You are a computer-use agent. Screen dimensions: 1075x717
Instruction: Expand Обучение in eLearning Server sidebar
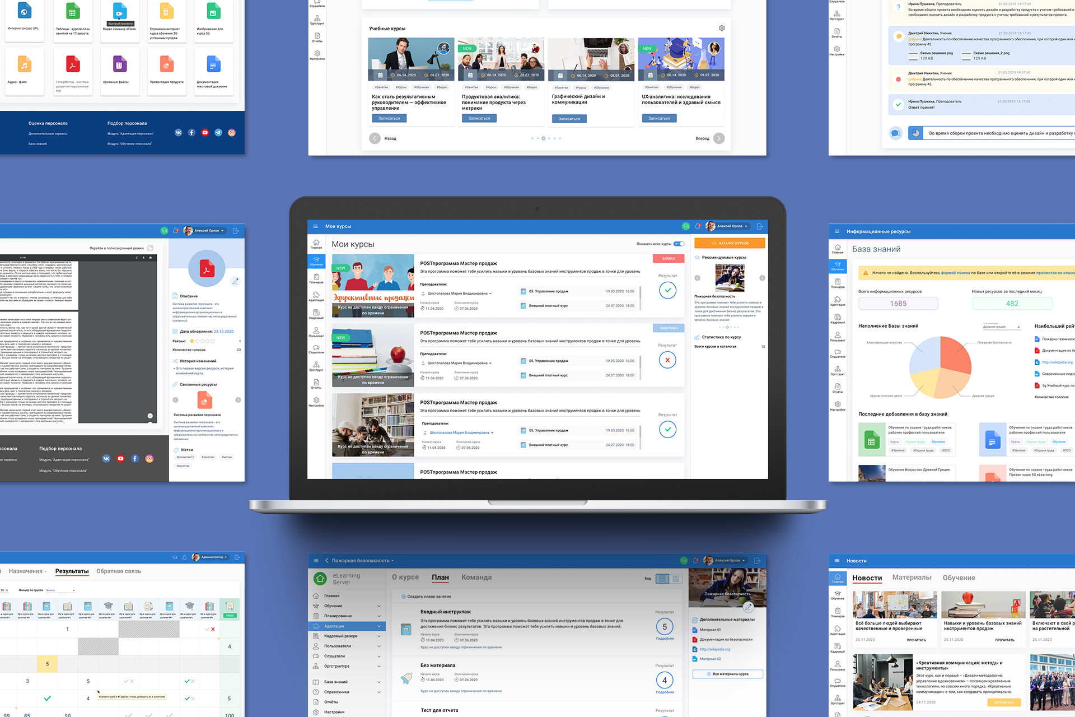pyautogui.click(x=379, y=606)
